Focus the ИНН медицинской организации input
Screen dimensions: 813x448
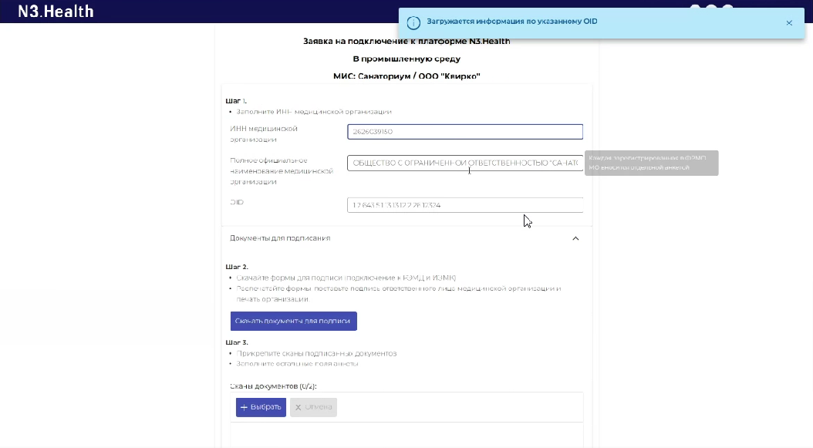[x=464, y=132]
